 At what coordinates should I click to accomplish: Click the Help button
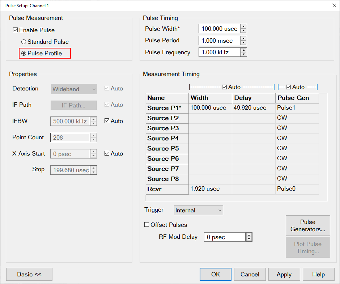318,274
